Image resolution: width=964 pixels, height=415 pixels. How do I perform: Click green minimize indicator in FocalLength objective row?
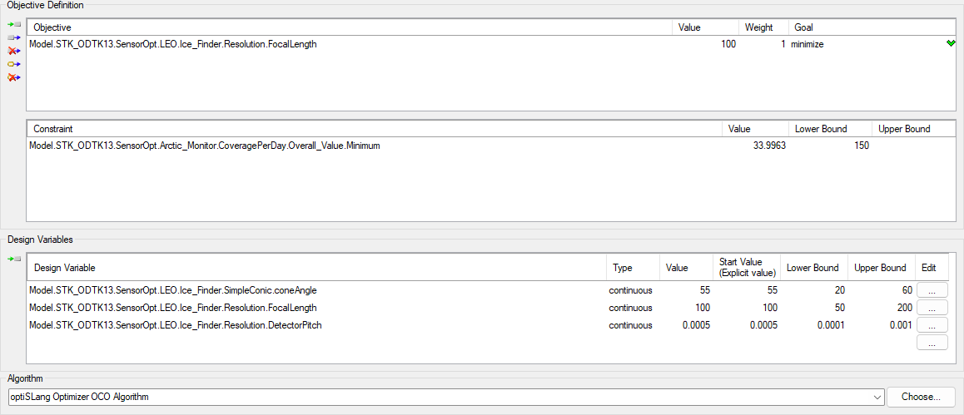(x=951, y=44)
